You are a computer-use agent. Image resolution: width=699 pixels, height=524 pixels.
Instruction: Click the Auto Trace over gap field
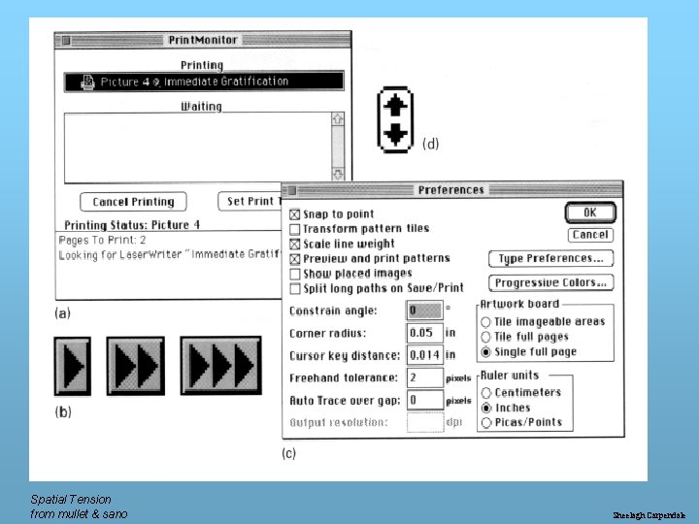(425, 400)
